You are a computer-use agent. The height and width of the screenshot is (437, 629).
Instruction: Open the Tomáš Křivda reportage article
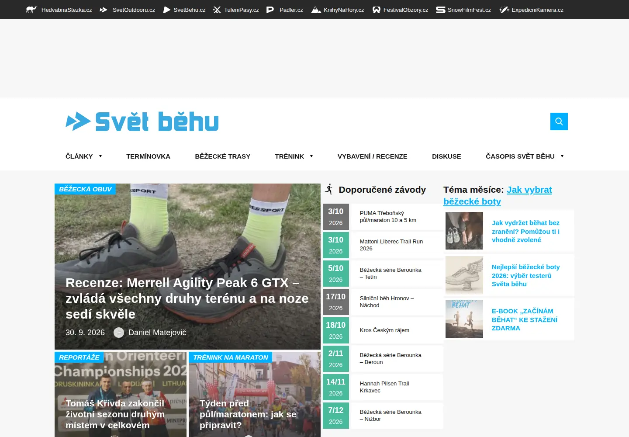[x=115, y=414]
